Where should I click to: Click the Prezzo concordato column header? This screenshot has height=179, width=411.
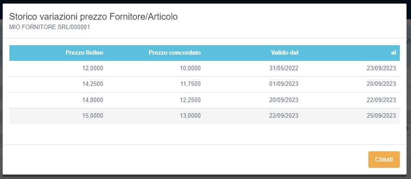[x=175, y=53]
